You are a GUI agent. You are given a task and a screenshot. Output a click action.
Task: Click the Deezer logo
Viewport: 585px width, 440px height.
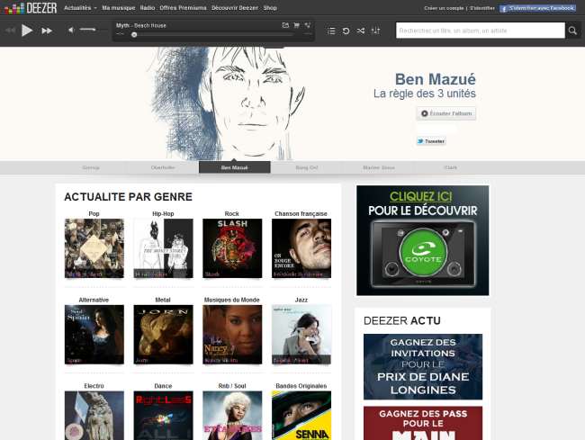pos(31,8)
